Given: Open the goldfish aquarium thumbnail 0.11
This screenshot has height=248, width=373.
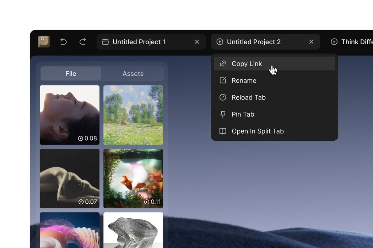Looking at the screenshot, I should 133,179.
